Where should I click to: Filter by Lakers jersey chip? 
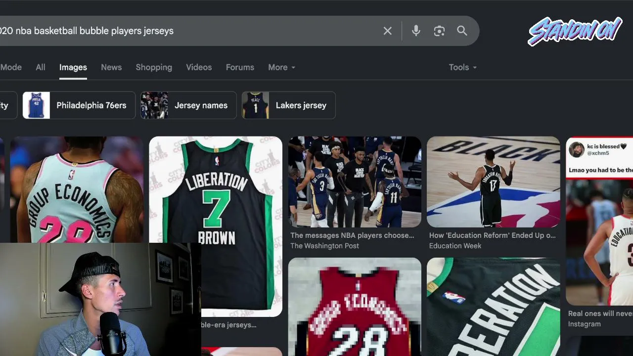289,105
